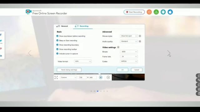Click the Start Recording button

click(x=134, y=12)
